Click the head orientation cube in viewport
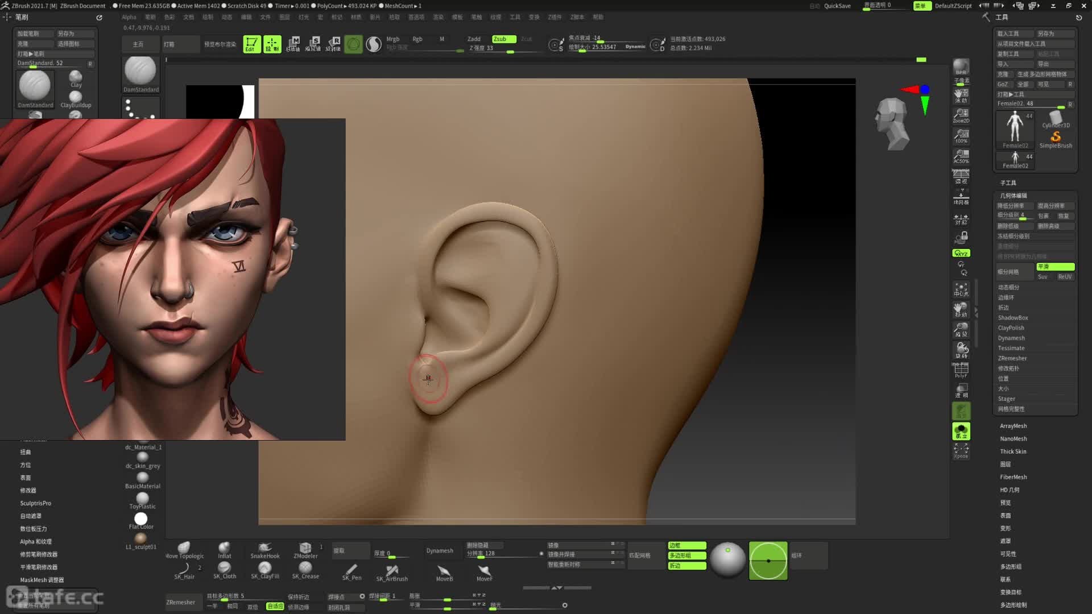 891,123
